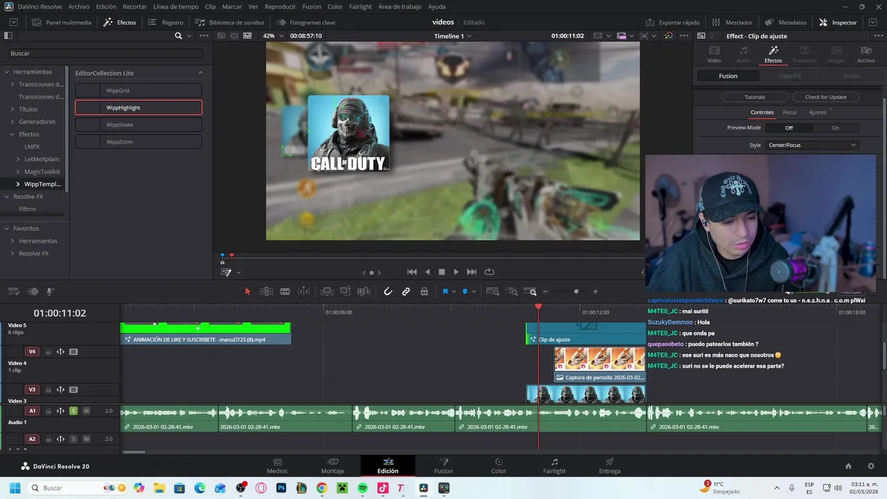The width and height of the screenshot is (887, 499).
Task: Open the Reproducir menu
Action: (280, 6)
